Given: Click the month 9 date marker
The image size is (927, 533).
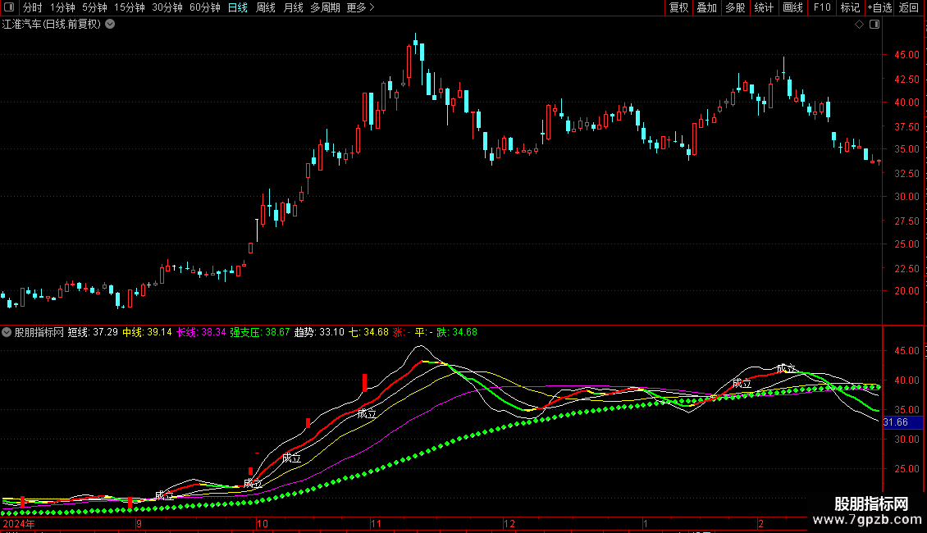Looking at the screenshot, I should (139, 523).
